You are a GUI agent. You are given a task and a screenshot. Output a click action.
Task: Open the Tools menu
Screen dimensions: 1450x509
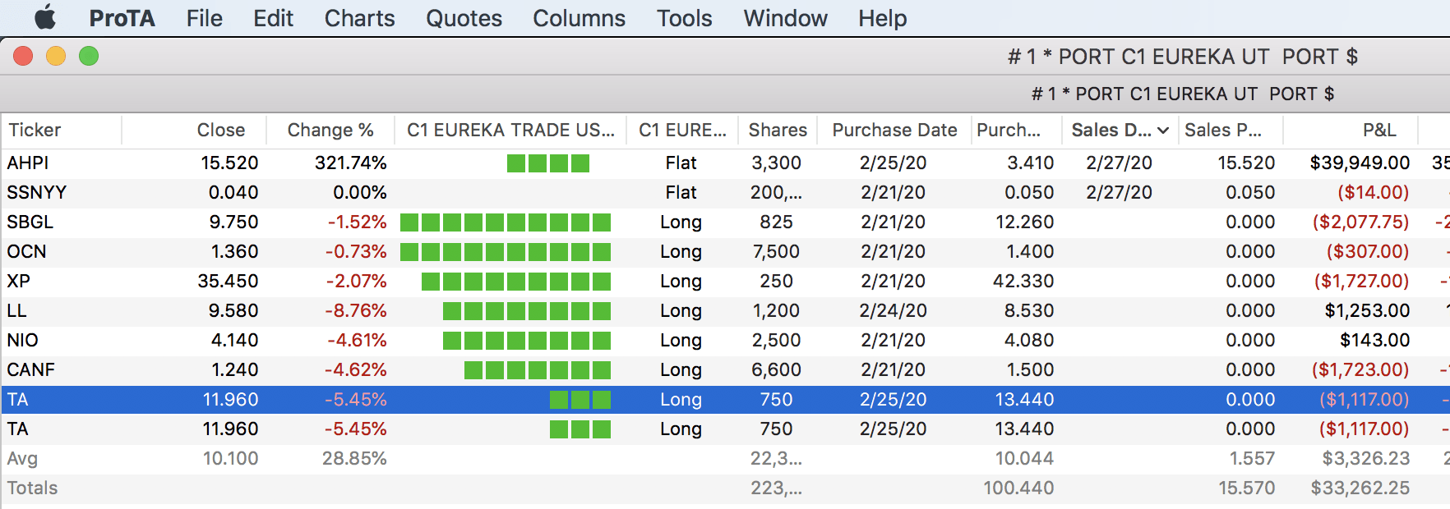(684, 18)
